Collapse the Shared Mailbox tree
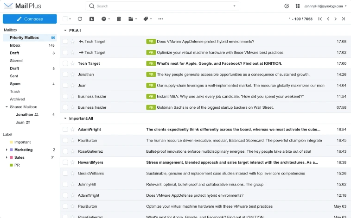This screenshot has height=218, width=351. pyautogui.click(x=6, y=107)
